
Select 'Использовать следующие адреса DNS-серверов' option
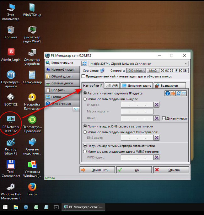pos(85,132)
